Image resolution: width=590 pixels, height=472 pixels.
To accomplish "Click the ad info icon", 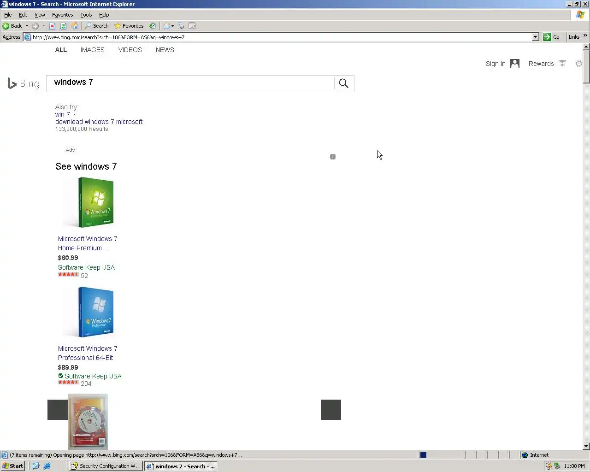I will (333, 157).
